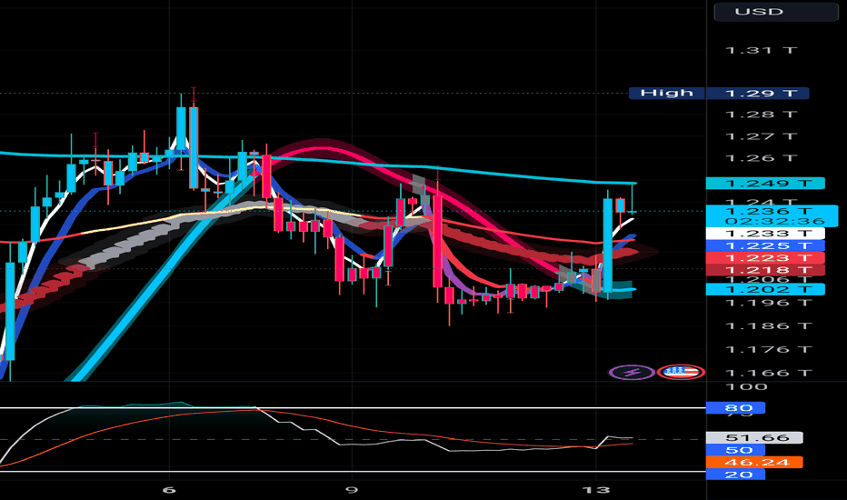The image size is (847, 500).
Task: Open the purple lightning bolt event icon
Action: point(632,372)
